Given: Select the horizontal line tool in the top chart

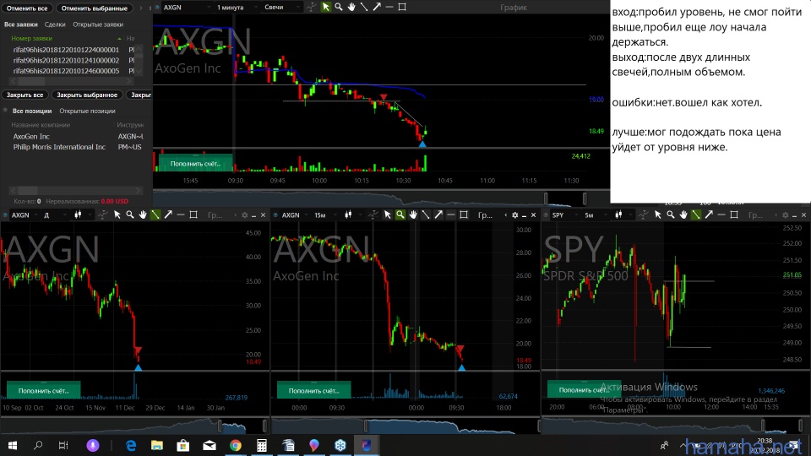Looking at the screenshot, I should coord(388,7).
